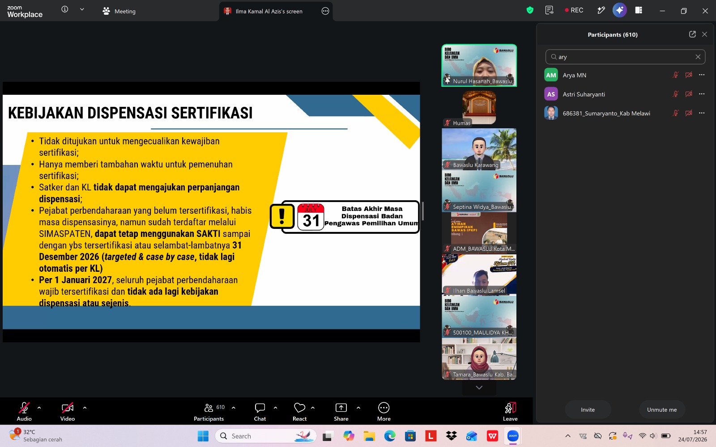Select Humas video thumbnail
The height and width of the screenshot is (447, 716).
pos(479,108)
